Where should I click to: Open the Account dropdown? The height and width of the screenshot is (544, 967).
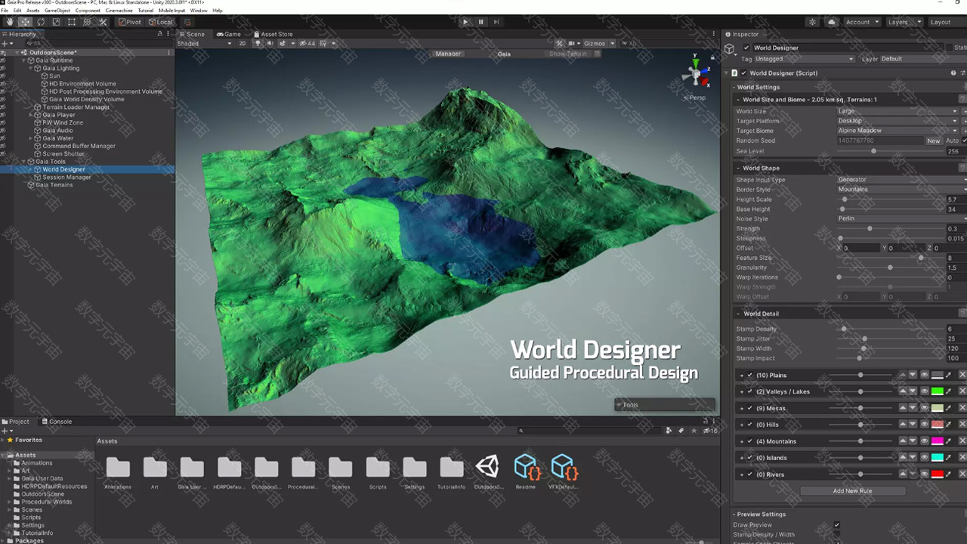(861, 22)
